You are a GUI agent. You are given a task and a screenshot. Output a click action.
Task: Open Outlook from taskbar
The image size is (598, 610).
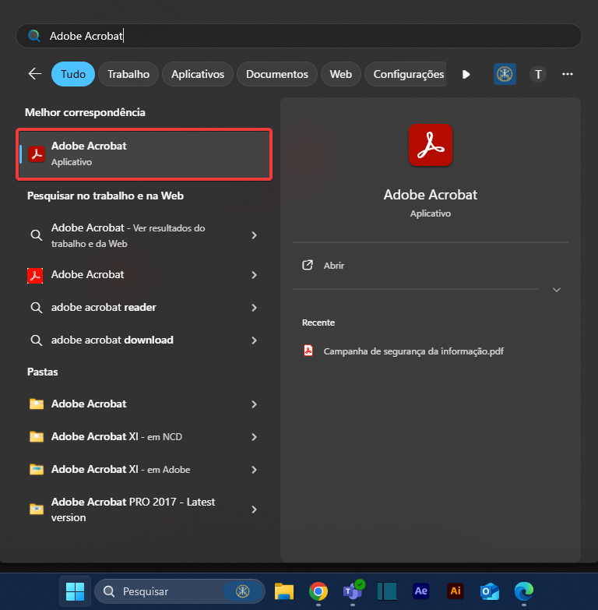click(490, 591)
